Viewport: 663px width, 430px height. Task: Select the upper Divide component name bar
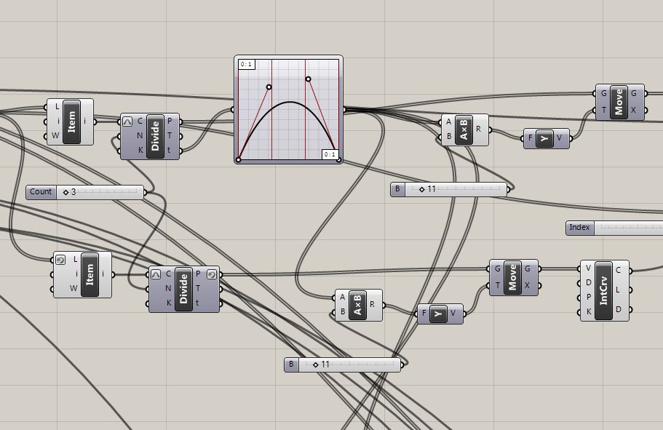(155, 136)
